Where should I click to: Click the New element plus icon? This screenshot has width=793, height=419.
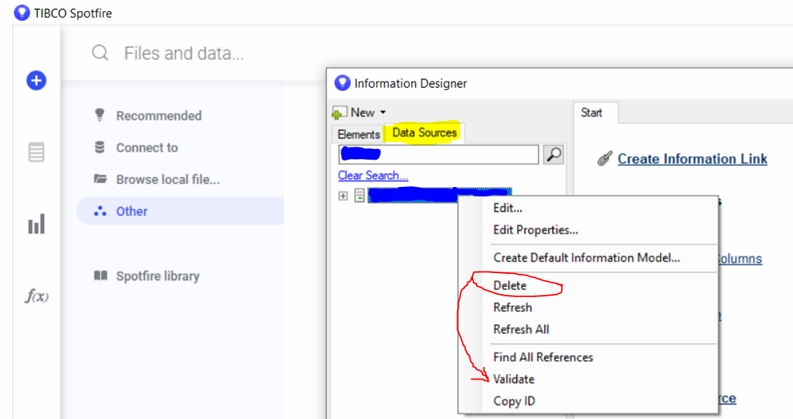coord(340,113)
